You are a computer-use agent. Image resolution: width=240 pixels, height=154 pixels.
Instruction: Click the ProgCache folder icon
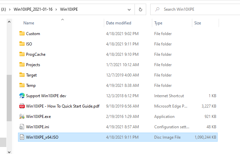click(x=22, y=54)
